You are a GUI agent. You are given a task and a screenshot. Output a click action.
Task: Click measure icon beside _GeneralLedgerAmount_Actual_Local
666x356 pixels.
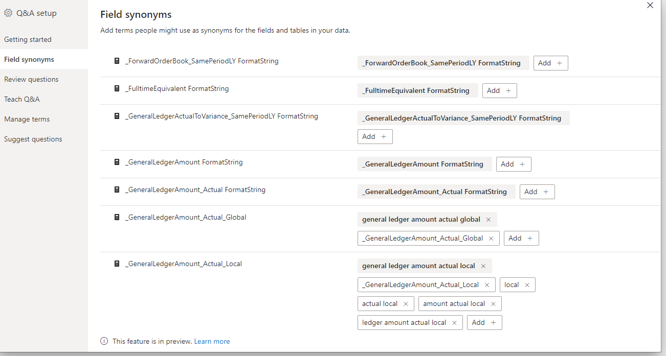point(117,264)
